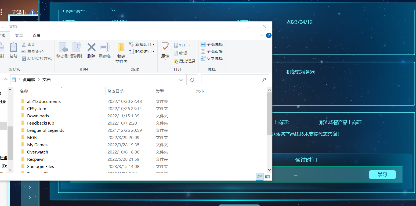Click 文档 in the address breadcrumb
Image resolution: width=416 pixels, height=206 pixels.
click(46, 80)
